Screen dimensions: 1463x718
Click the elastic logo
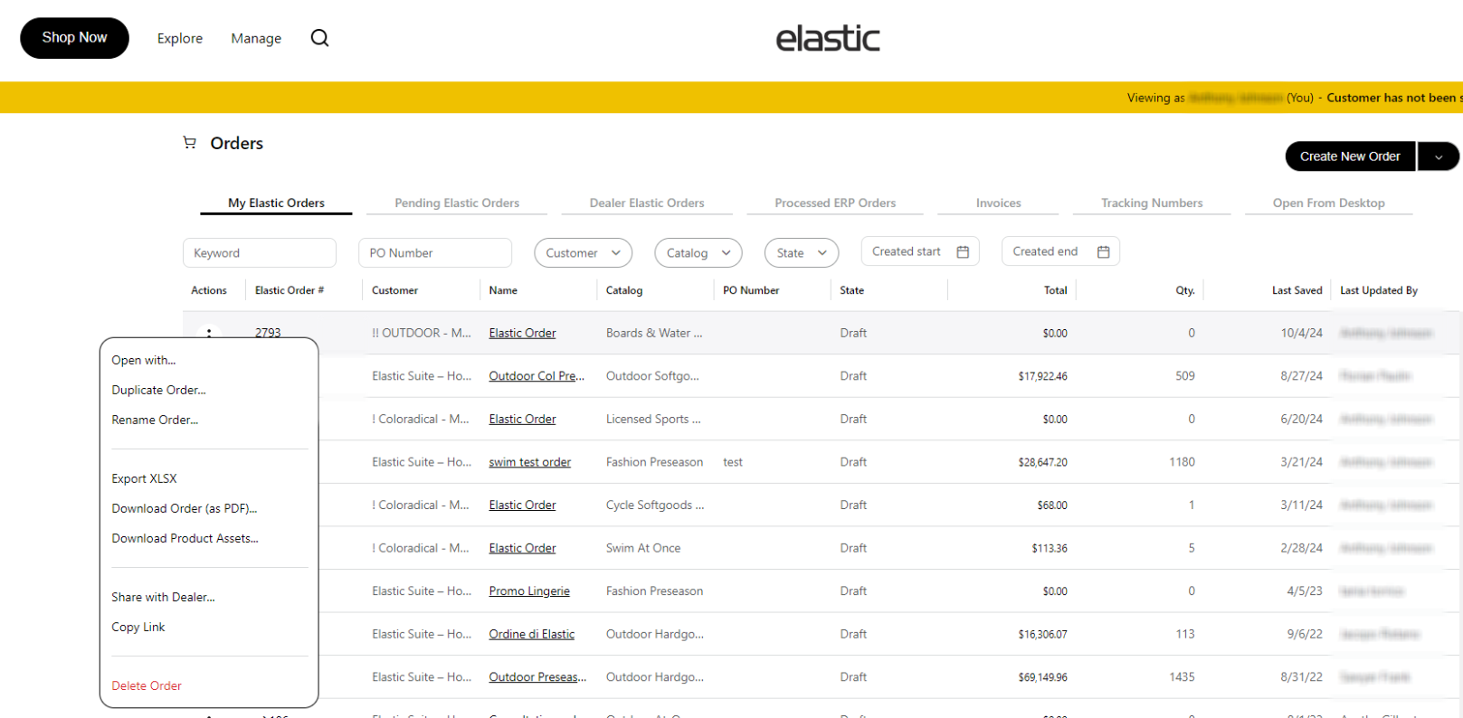pos(827,38)
